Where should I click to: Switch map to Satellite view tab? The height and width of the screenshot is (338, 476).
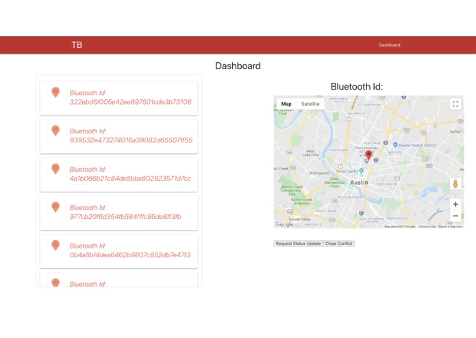310,104
